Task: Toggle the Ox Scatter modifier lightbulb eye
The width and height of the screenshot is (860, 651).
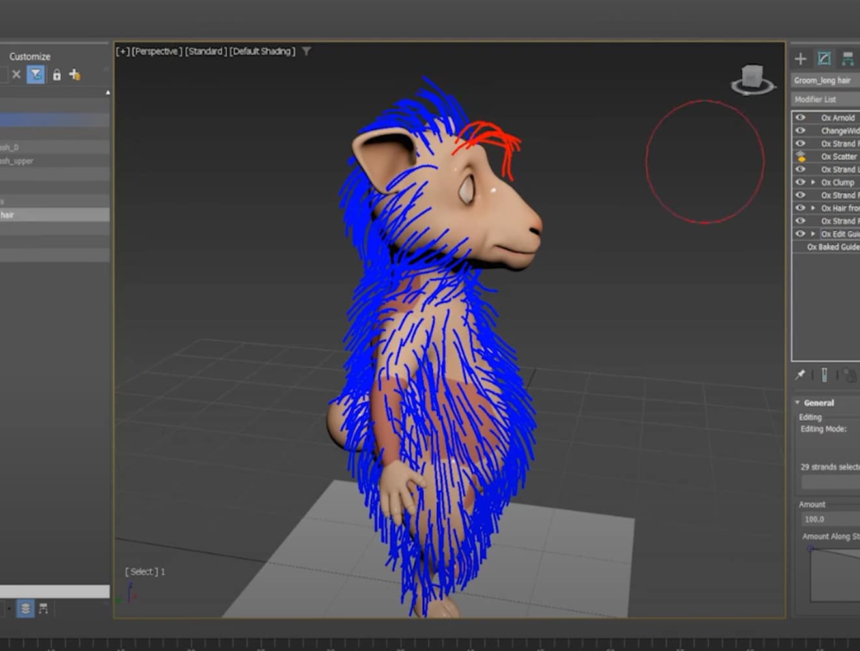Action: (x=801, y=156)
